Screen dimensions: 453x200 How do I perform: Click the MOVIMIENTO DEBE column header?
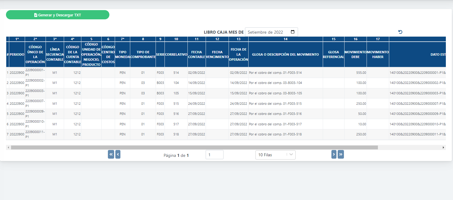point(355,54)
